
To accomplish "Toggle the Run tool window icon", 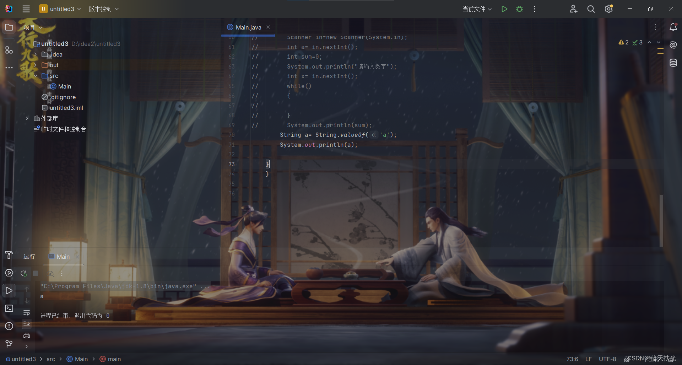I will tap(9, 290).
